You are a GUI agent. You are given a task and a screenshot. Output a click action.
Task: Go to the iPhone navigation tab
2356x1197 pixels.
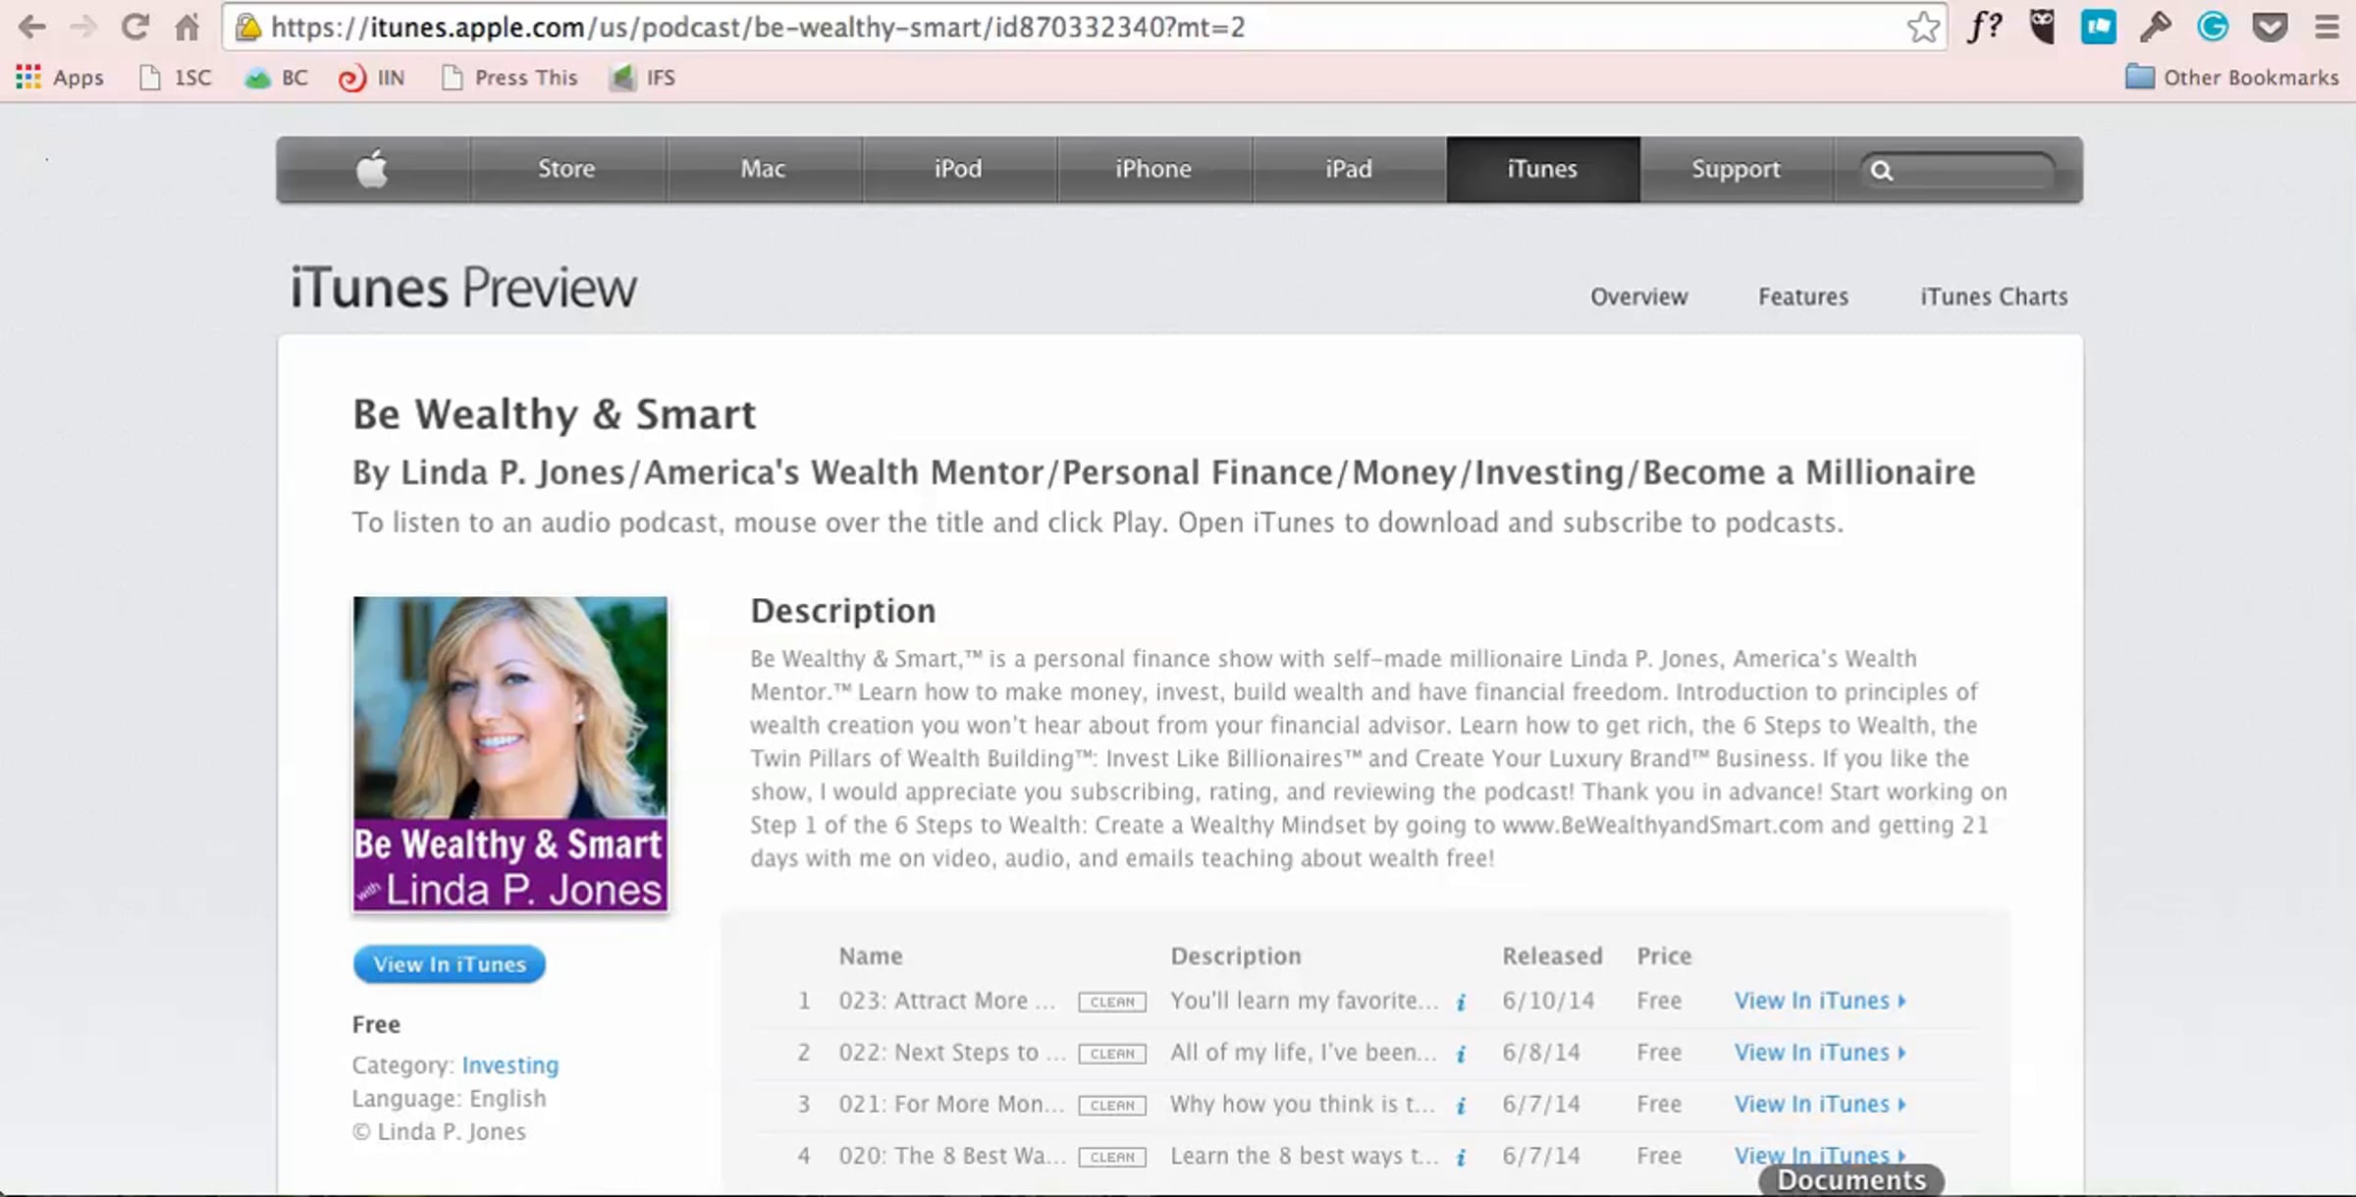pos(1153,169)
